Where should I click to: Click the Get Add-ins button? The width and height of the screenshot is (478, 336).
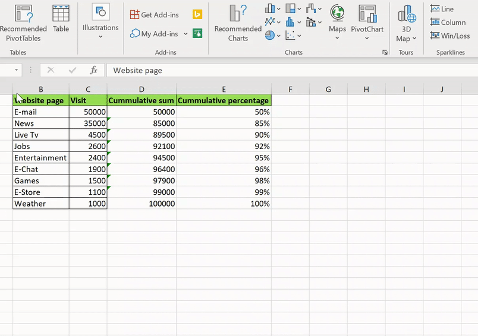point(155,15)
